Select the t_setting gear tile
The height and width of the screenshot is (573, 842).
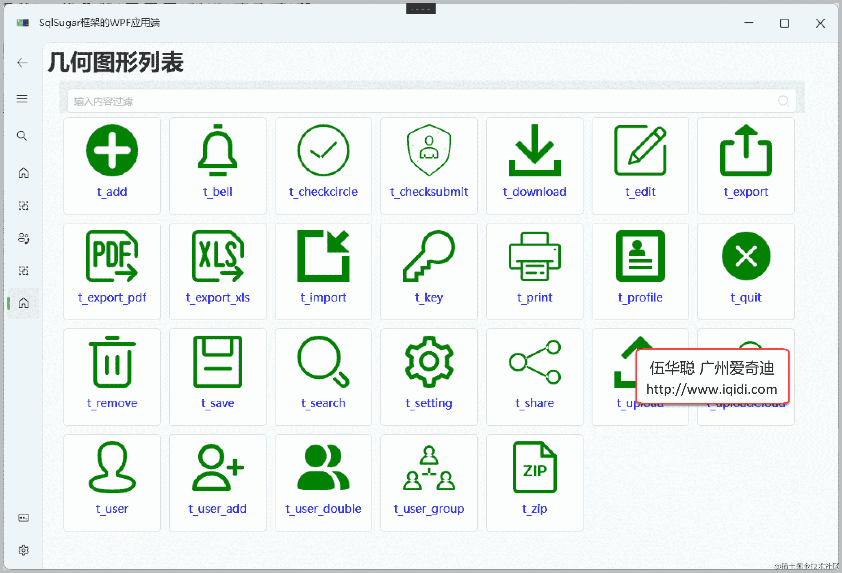click(429, 377)
